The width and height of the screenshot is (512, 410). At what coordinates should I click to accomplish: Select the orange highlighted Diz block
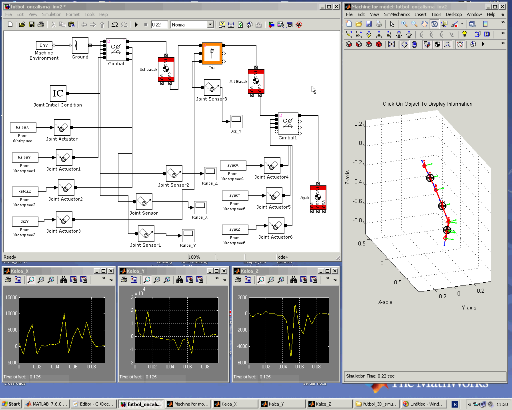[212, 53]
